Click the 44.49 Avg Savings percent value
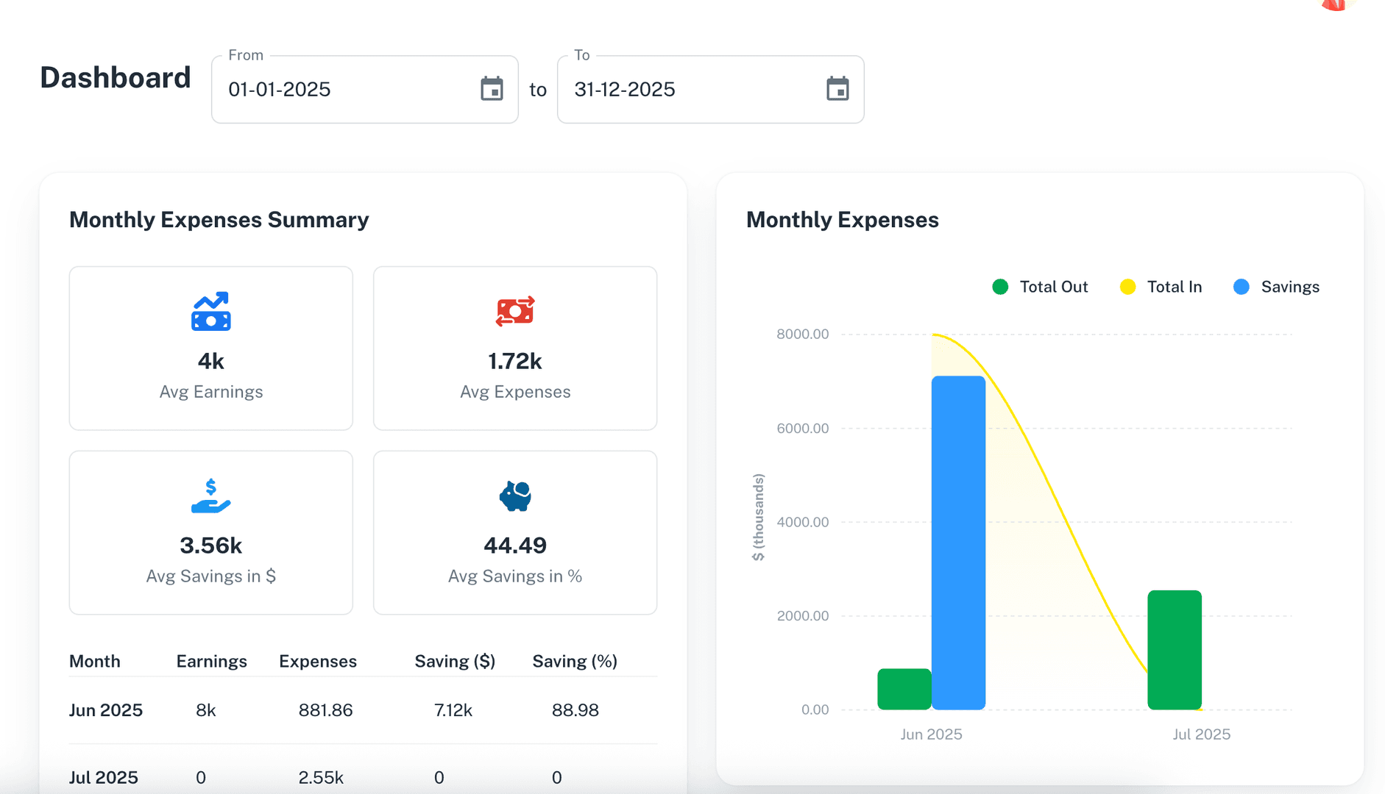 tap(515, 546)
